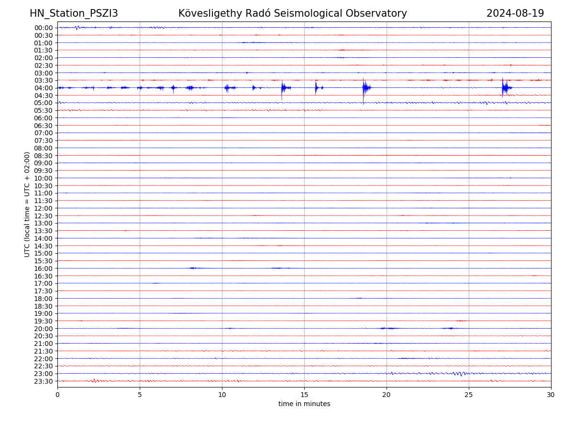
Task: Click the Kövesligethy Radó Seismological Observatory title
Action: 292,13
